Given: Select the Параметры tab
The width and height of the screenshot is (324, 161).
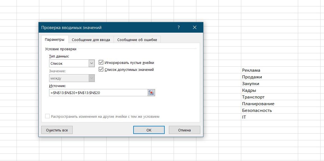Looking at the screenshot, I should point(55,40).
